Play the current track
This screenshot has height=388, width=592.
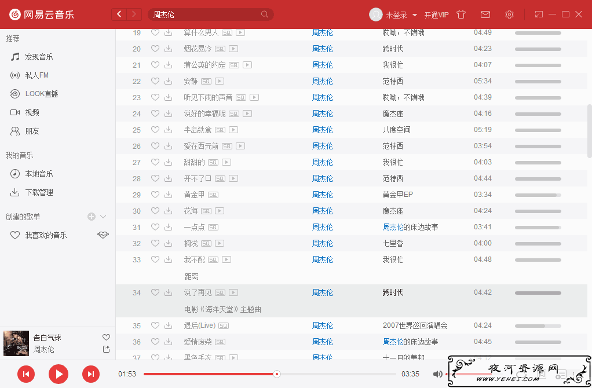pyautogui.click(x=59, y=374)
